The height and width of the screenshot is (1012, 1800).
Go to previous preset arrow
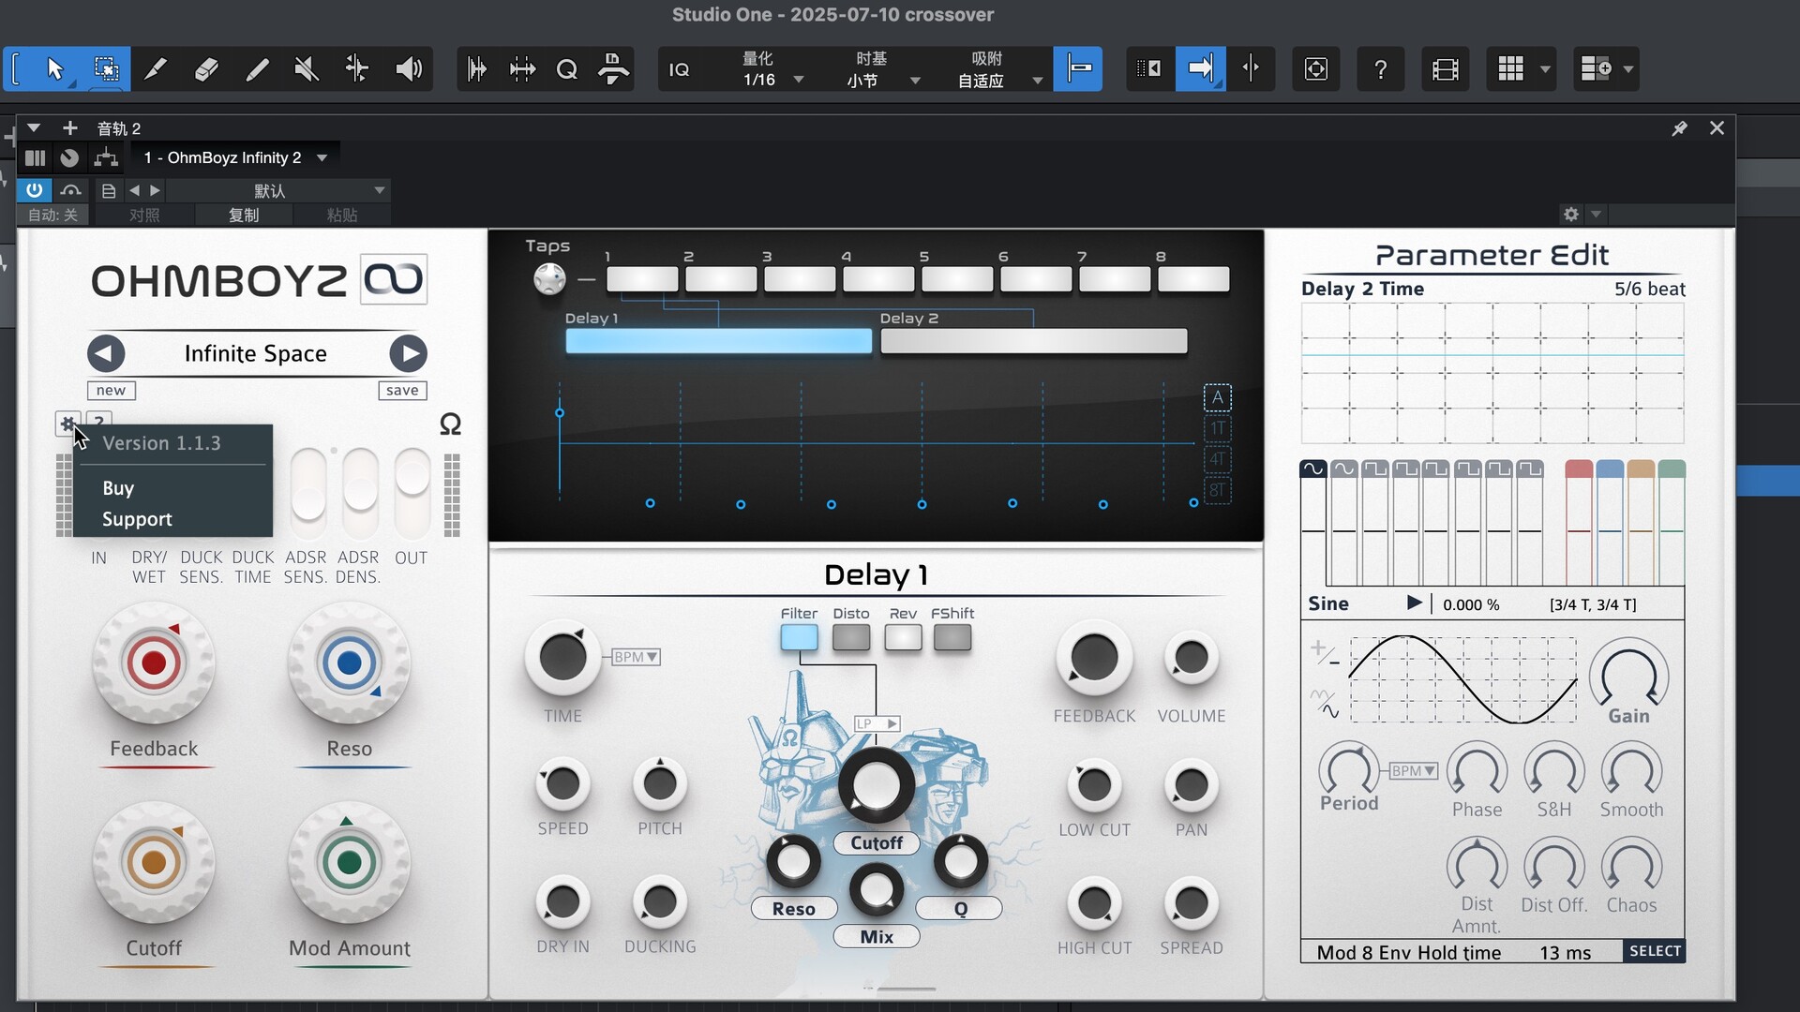coord(106,353)
